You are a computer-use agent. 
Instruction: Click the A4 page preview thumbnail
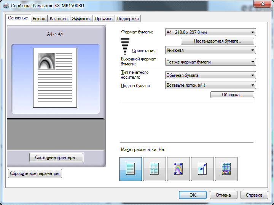point(55,78)
